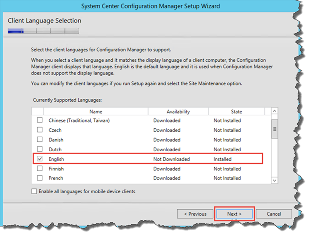The width and height of the screenshot is (312, 238).
Task: Uncheck the English language checkbox
Action: [x=40, y=159]
